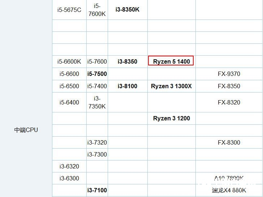Screen dimensions: 263x197
Task: Click the i5-7600 cell
Action: coord(97,61)
